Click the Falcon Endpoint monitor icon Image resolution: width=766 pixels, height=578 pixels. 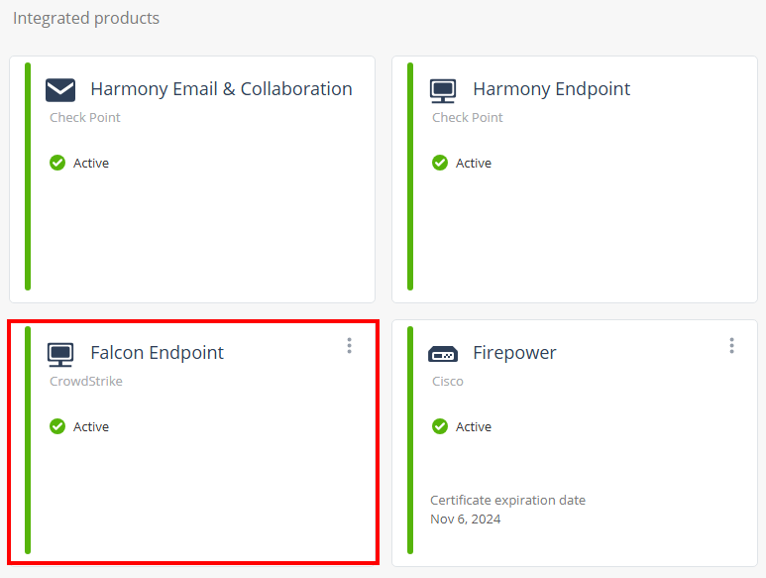pyautogui.click(x=60, y=354)
